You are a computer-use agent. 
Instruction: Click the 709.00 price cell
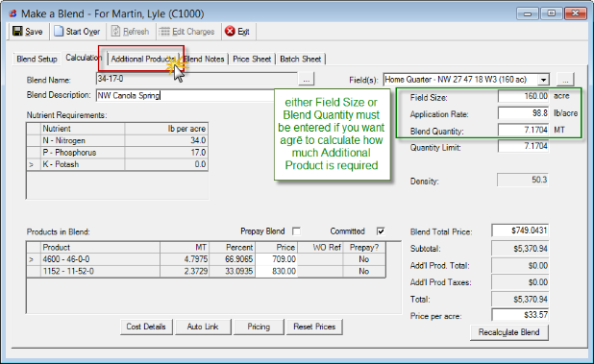[277, 259]
